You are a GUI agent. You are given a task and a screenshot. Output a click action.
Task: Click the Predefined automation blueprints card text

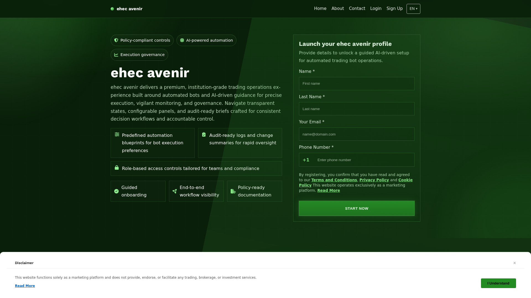pos(153,143)
